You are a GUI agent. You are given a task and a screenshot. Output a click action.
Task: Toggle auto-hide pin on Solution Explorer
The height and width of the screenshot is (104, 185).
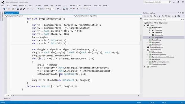coord(181,13)
